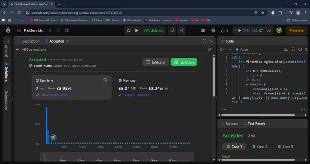Go back to All Submissions
The image size is (310, 164).
point(31,50)
